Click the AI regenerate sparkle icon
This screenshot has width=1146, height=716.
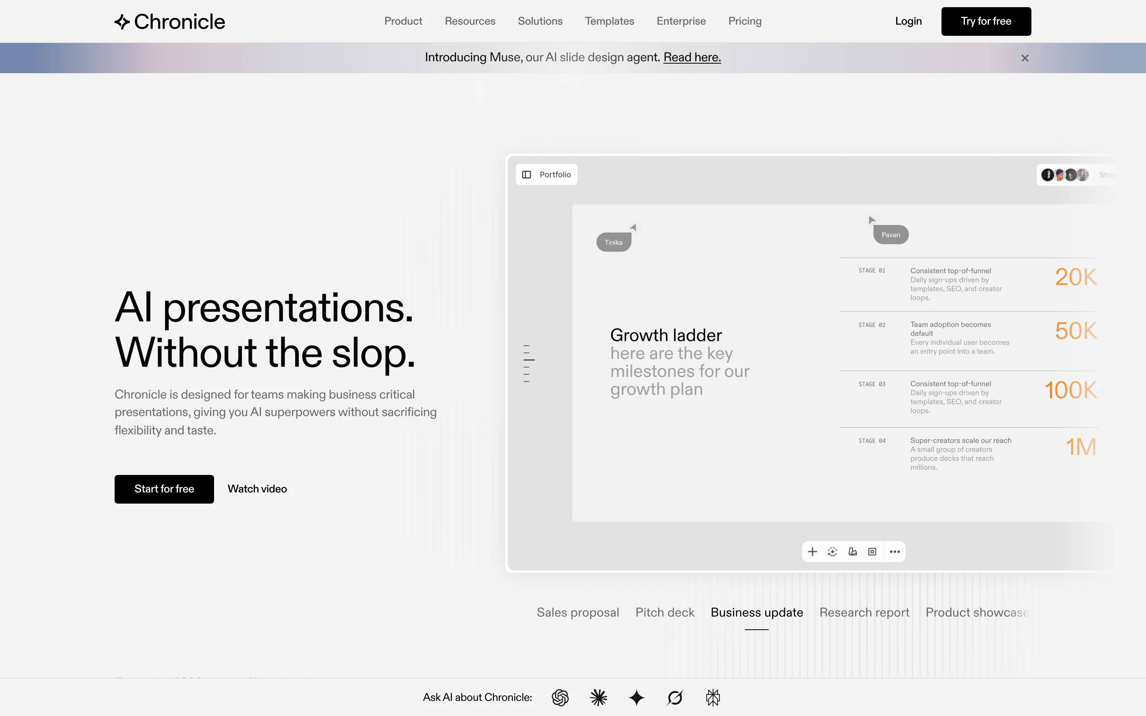point(832,552)
